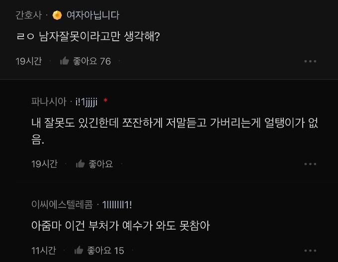Open three-dot menu on 이씨에스텔레콤 reply
This screenshot has height=262, width=338.
click(310, 250)
